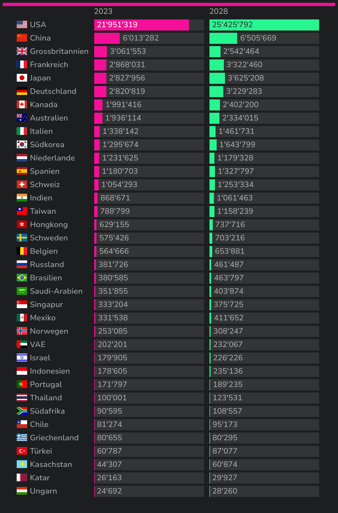Click Ungarn's 2028 value 28'260
The image size is (338, 513).
click(225, 491)
